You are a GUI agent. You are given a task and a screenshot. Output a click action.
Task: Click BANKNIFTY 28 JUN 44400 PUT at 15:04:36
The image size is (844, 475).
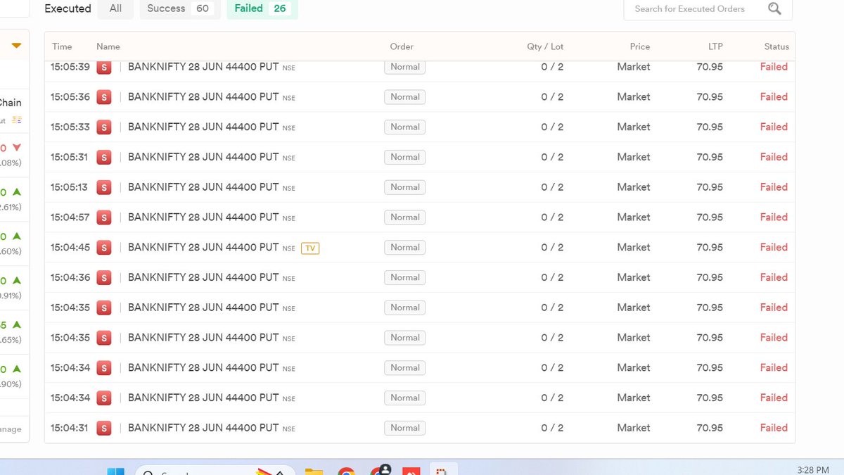click(203, 277)
